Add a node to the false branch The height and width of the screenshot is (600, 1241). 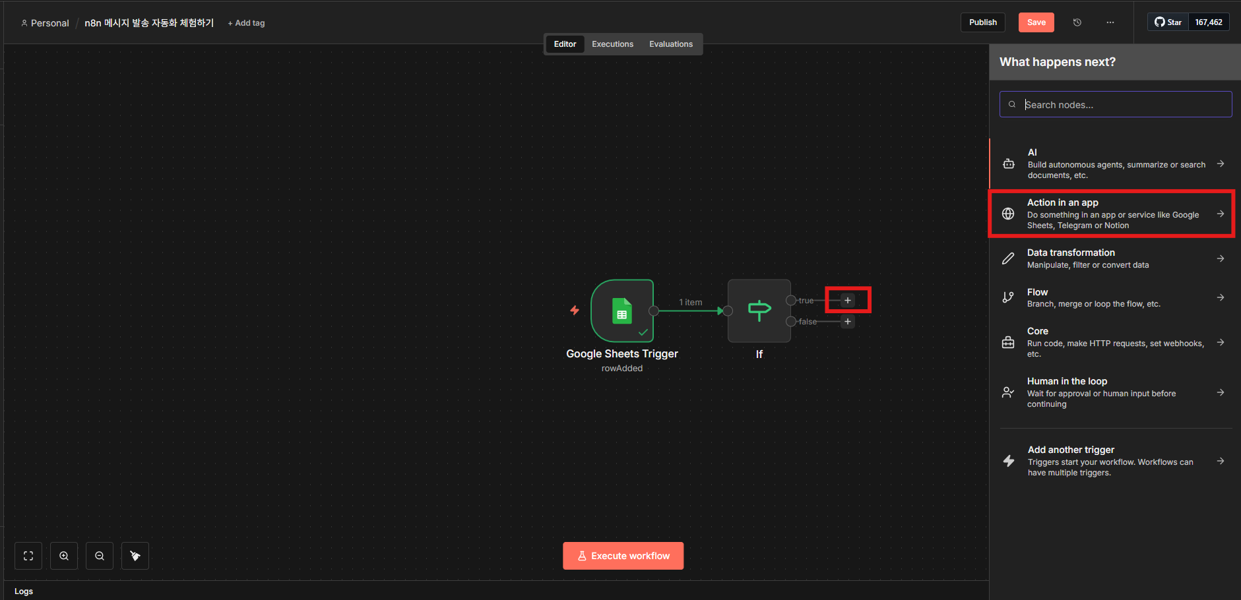[848, 322]
